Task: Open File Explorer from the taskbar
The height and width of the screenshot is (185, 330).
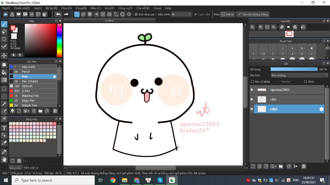Action: pos(125,180)
